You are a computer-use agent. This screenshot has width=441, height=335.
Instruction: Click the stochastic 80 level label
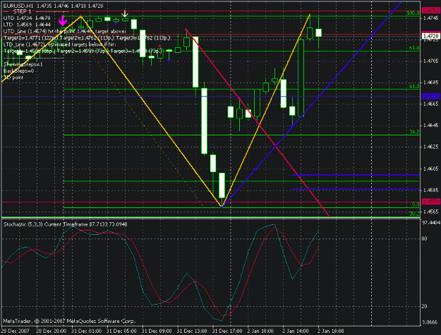[x=425, y=238]
